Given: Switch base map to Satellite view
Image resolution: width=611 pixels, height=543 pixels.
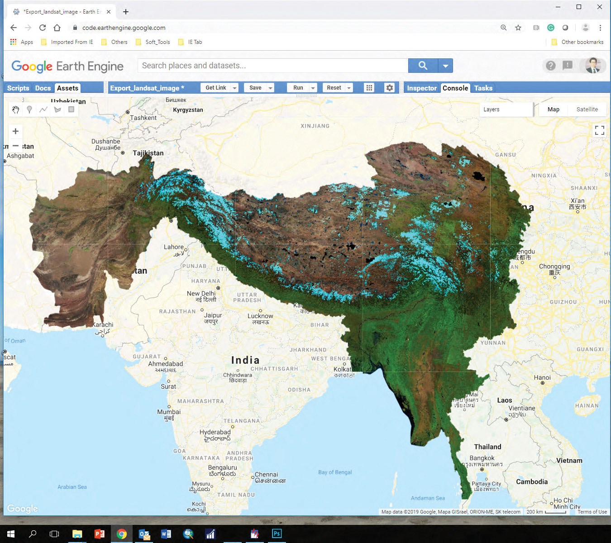Looking at the screenshot, I should (x=587, y=110).
